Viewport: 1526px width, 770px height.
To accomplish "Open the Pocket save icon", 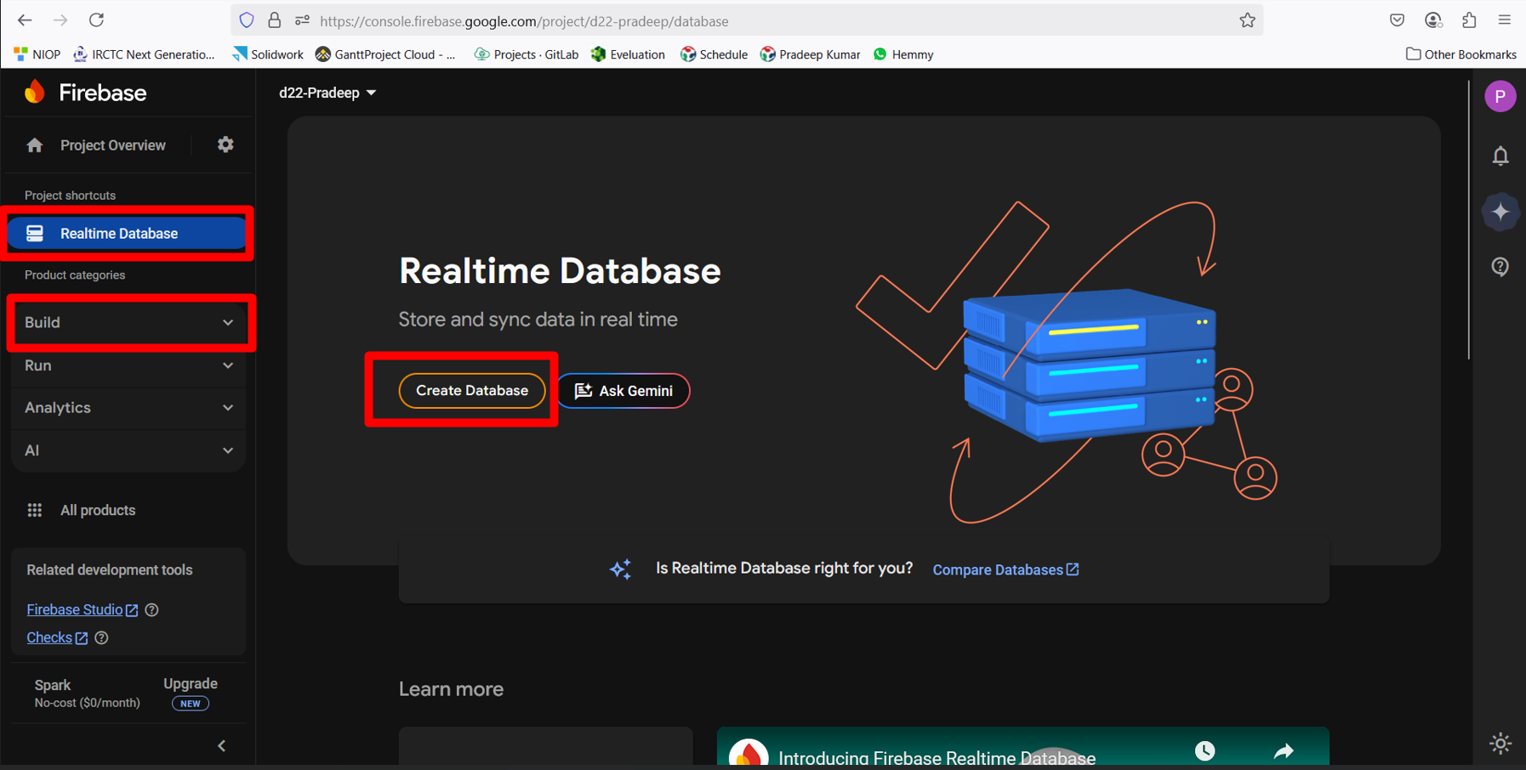I will 1397,20.
